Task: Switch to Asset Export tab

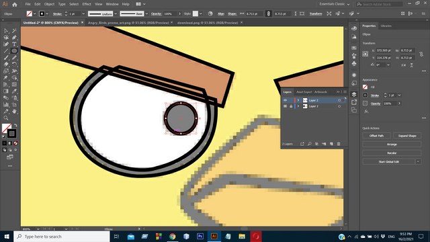Action: pos(304,92)
